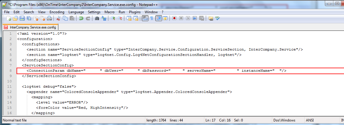
Task: Click the user defined language dialog icon
Action: click(x=165, y=19)
